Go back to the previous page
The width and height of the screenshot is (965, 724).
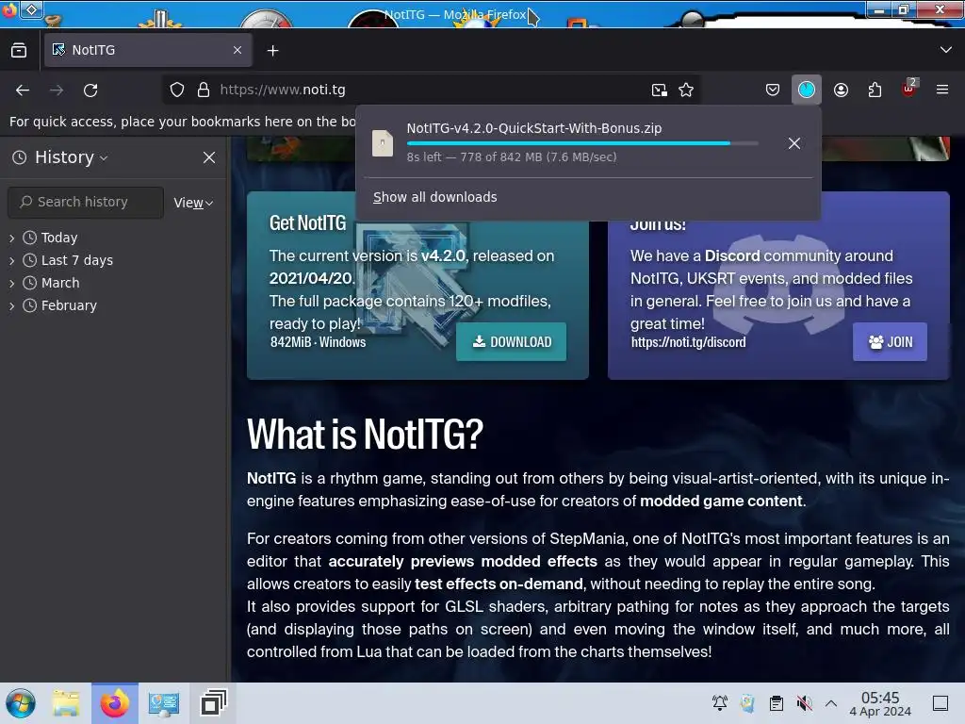(23, 90)
